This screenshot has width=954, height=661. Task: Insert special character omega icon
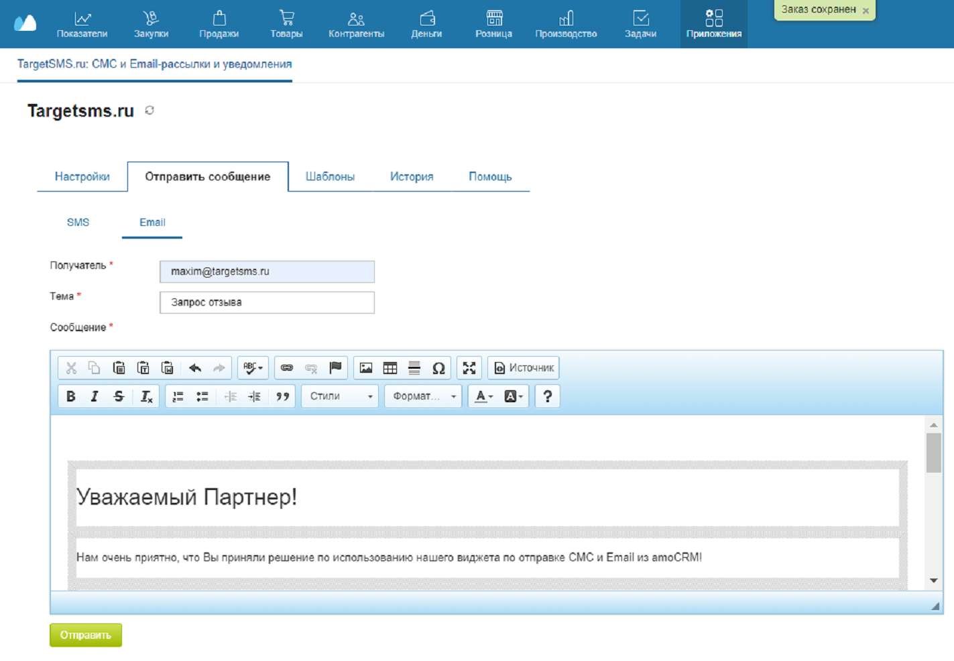(x=438, y=368)
